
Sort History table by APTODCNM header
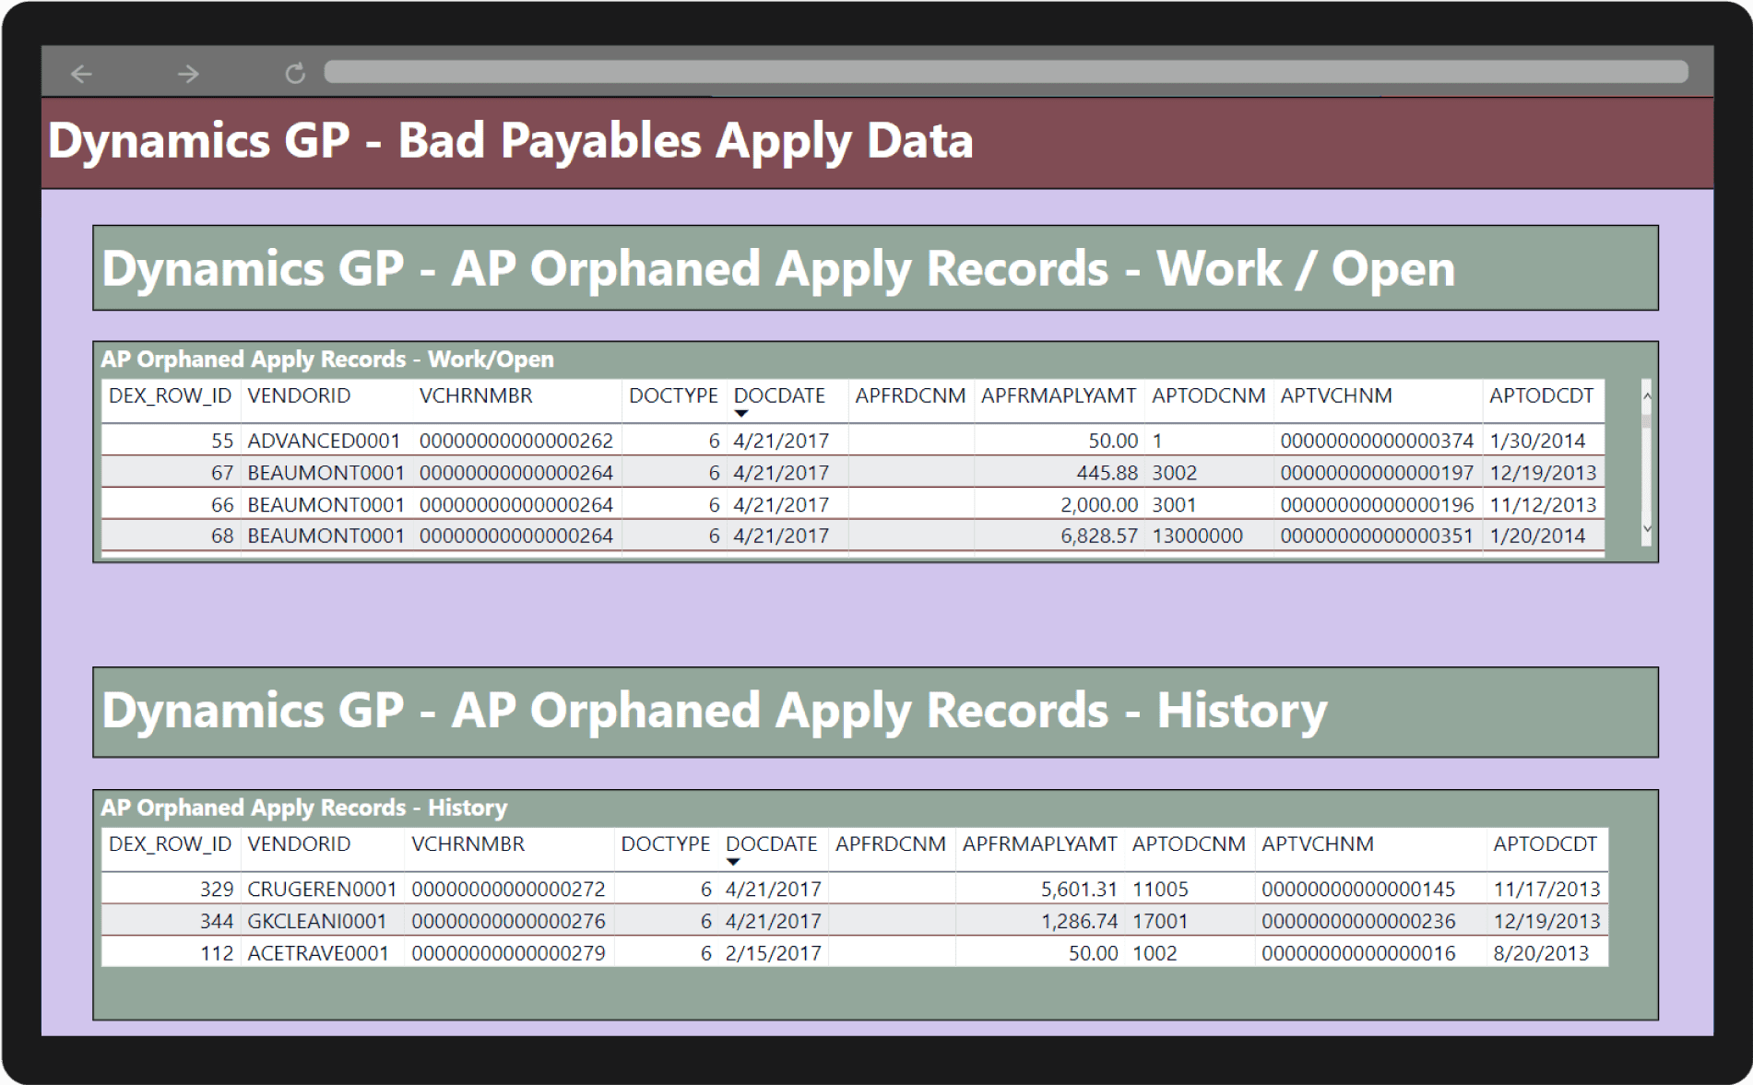click(1189, 843)
